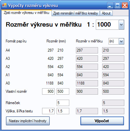This screenshot has width=130, height=131.
Task: Click the A0 row label
Action: click(x=8, y=83)
